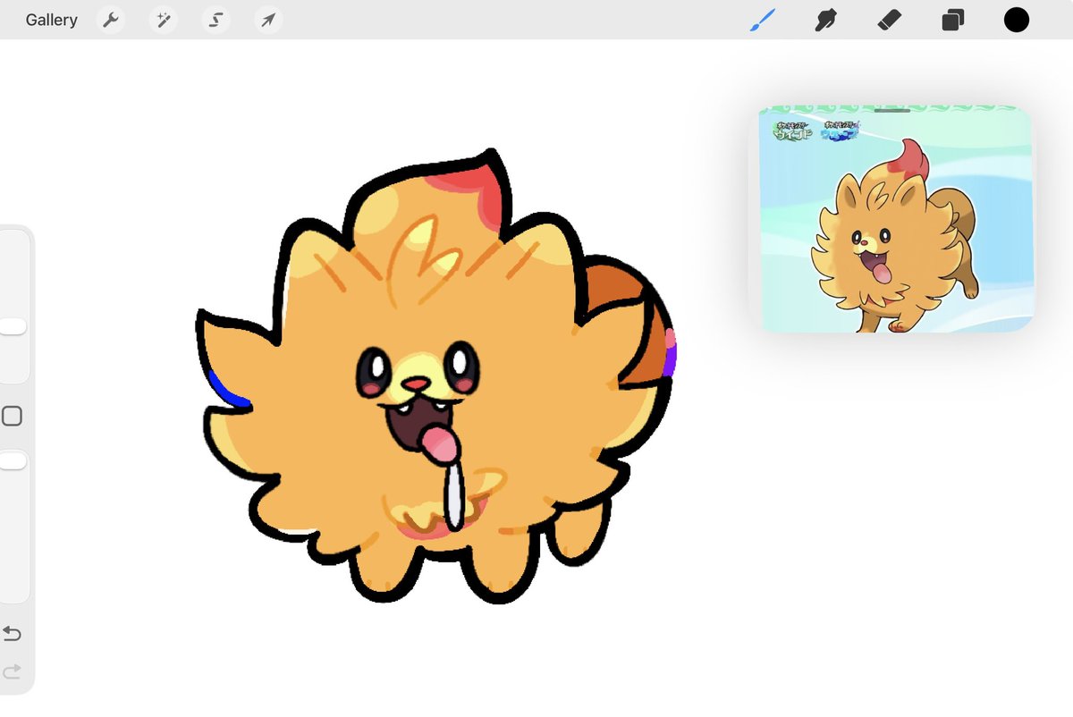Screen dimensions: 1073x717
Task: Select the Smudge tool
Action: 825,20
